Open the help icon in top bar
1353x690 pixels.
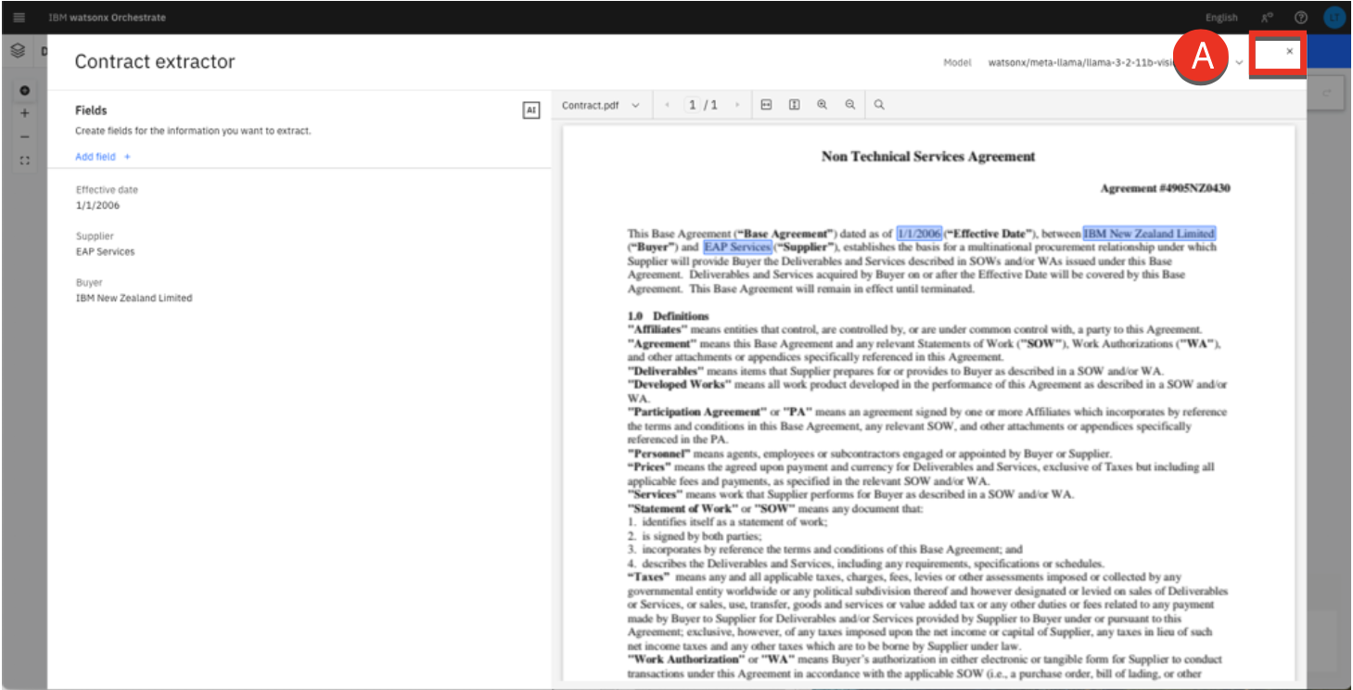1300,18
